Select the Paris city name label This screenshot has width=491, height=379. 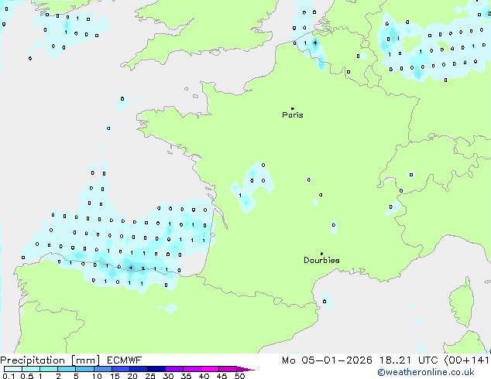click(293, 115)
